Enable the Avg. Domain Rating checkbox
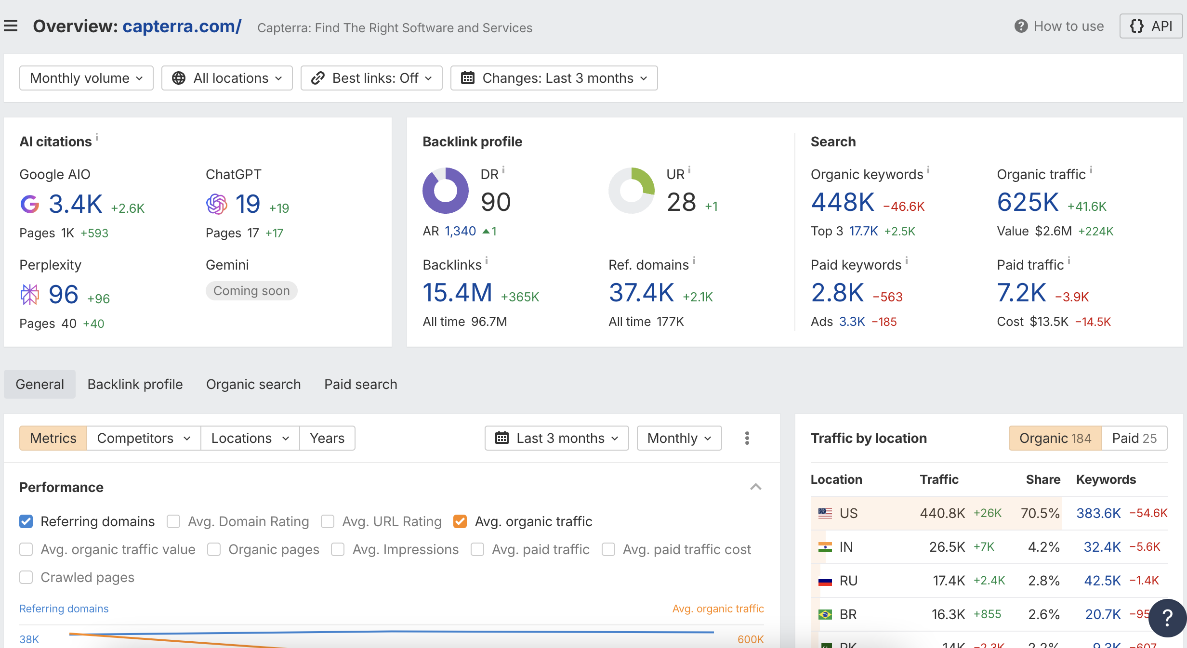Viewport: 1187px width, 648px height. (x=173, y=521)
